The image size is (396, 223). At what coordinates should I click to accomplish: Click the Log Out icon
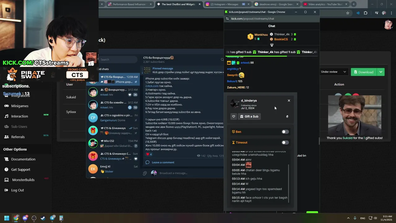click(6, 190)
